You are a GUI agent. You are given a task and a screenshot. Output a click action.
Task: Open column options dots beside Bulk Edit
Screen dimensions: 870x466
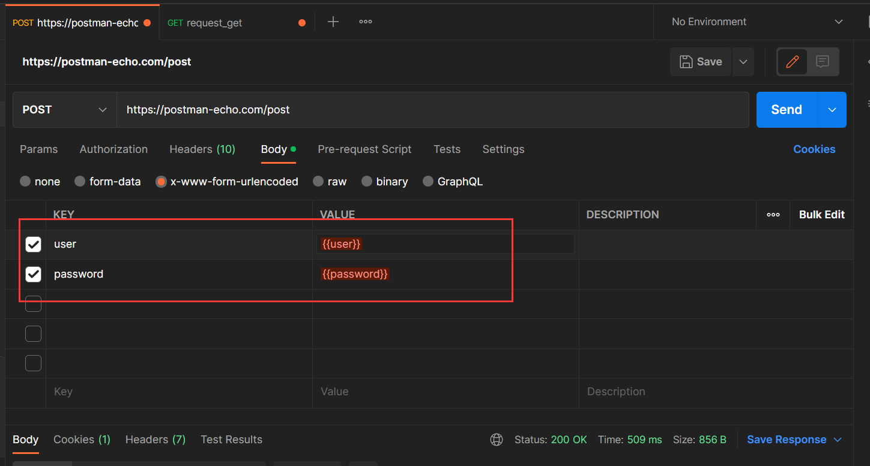(x=773, y=215)
